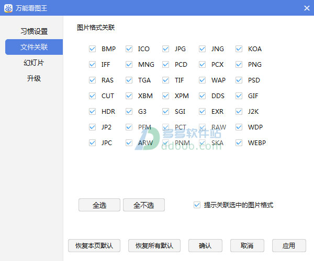The height and width of the screenshot is (261, 314).
Task: Toggle the TIF format checkbox
Action: coord(165,80)
